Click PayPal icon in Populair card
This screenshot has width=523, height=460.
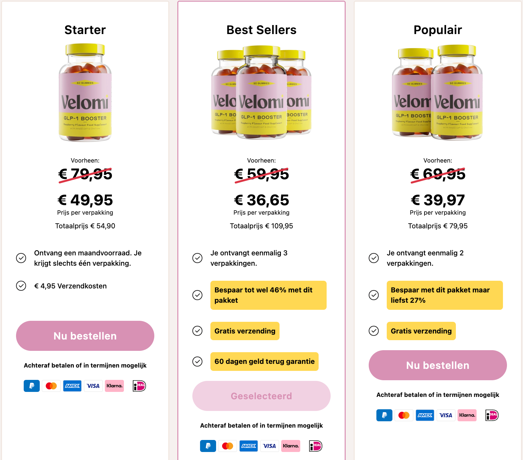(384, 415)
